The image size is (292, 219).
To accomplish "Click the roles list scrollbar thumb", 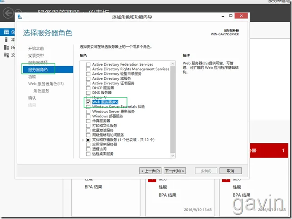I will coord(173,110).
